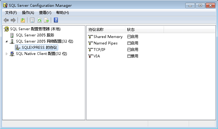
Task: Minimize the Configuration Manager window
Action: point(190,6)
